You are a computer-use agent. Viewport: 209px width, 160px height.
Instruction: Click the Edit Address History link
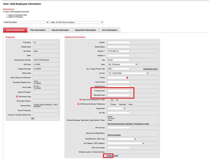[150, 69]
